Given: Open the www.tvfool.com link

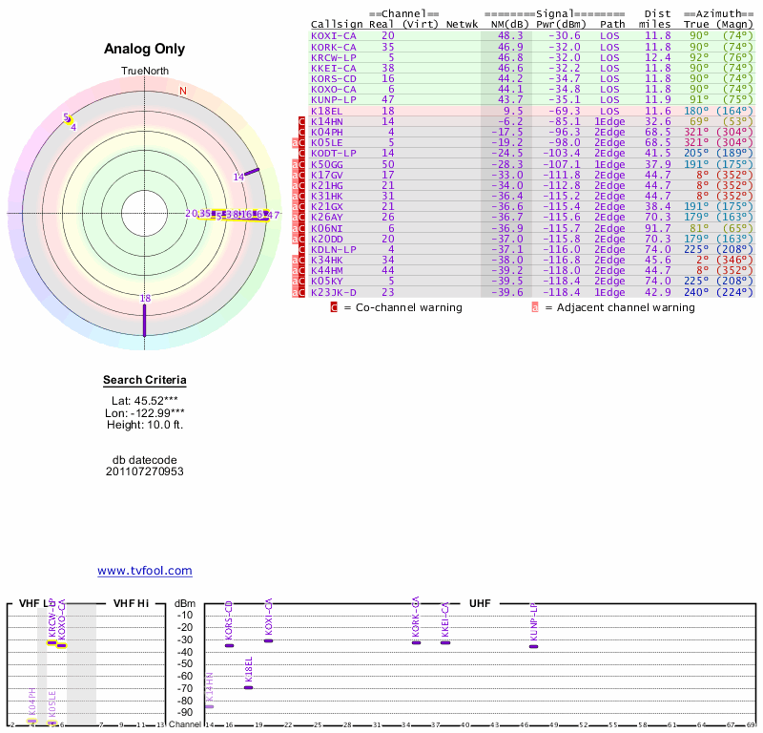Looking at the screenshot, I should 145,571.
